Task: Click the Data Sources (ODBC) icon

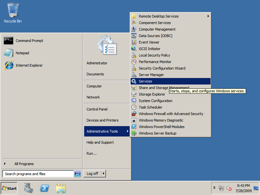Action: click(x=134, y=36)
